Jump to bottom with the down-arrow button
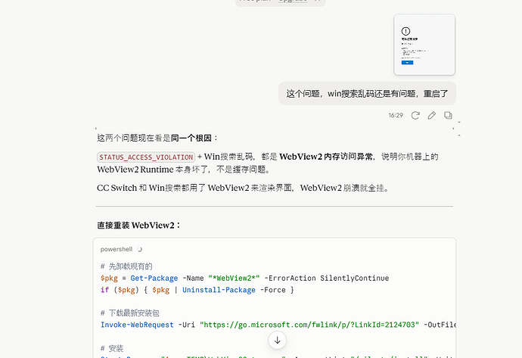 pos(278,341)
